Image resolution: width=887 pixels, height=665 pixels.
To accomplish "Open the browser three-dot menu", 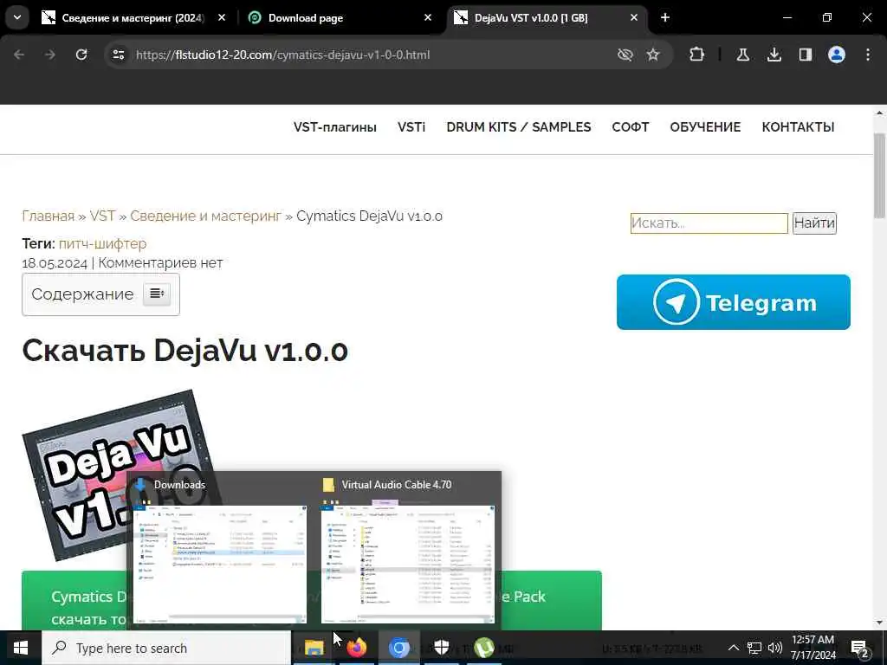I will coord(868,55).
